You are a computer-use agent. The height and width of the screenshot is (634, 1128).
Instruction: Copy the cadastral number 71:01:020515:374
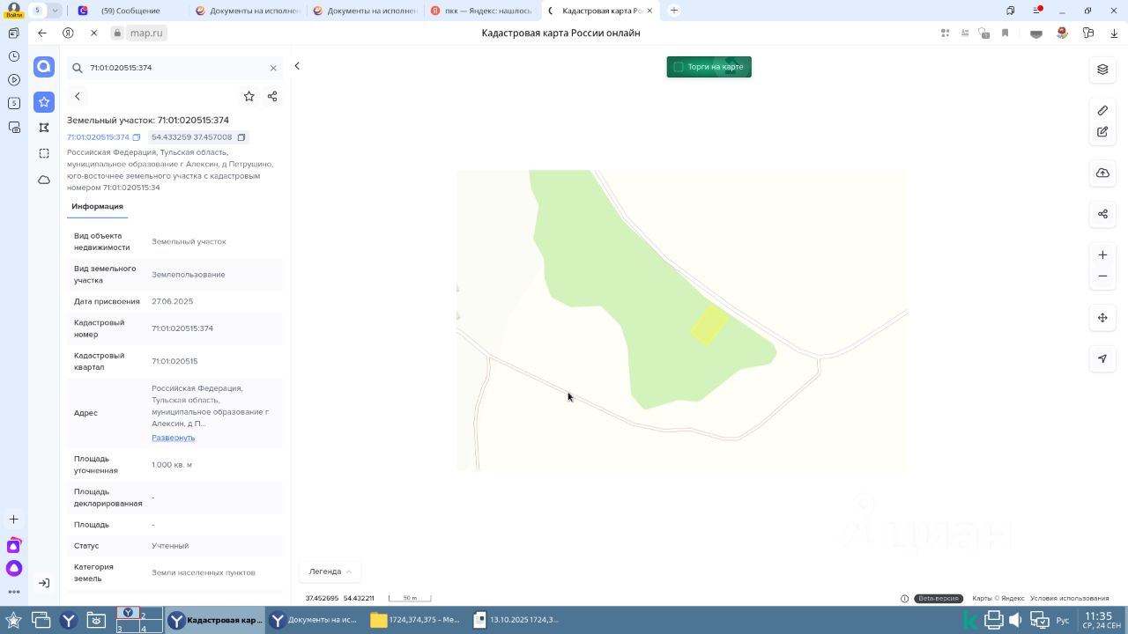point(137,137)
